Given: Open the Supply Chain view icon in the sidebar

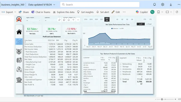Looking at the screenshot, I should [19, 69].
